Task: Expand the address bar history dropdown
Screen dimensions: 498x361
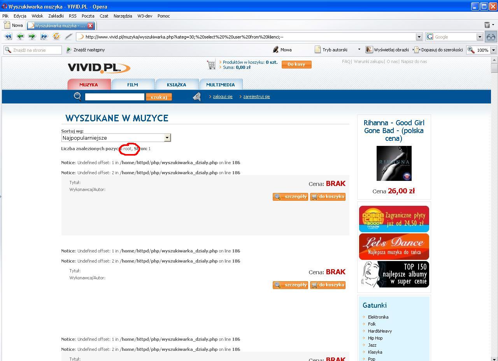Action: point(419,37)
